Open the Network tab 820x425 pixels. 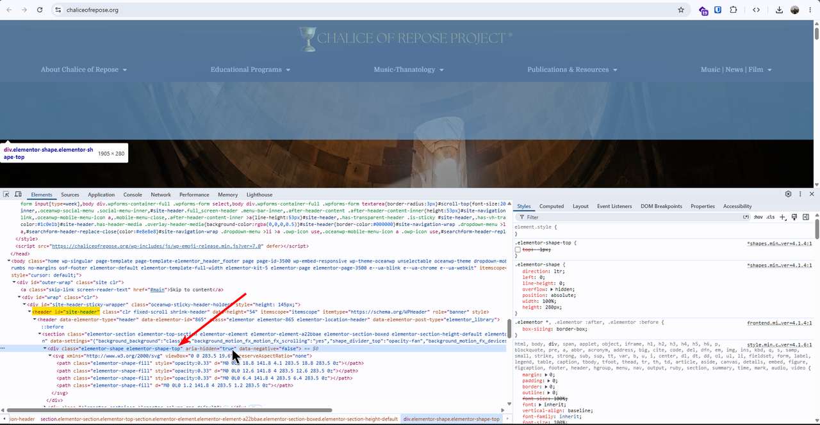point(161,195)
